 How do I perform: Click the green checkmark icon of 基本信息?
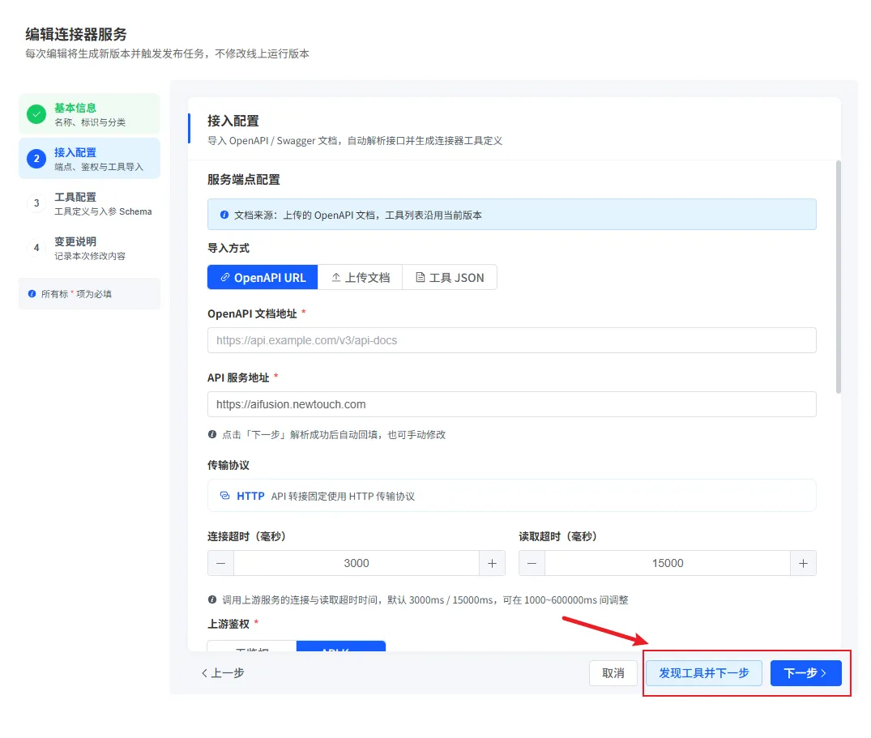(x=36, y=114)
